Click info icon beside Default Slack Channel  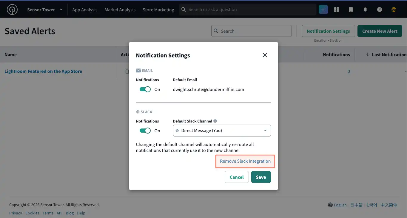pyautogui.click(x=215, y=121)
